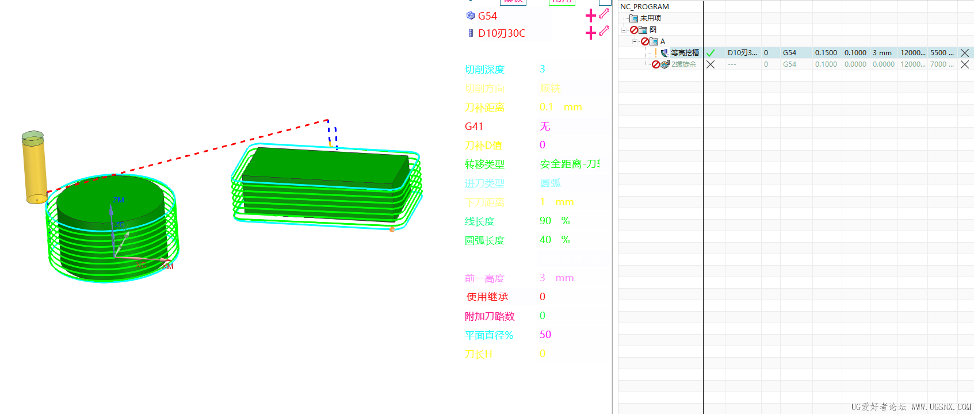Open the 转移类型 安全距离 dropdown value

point(570,164)
